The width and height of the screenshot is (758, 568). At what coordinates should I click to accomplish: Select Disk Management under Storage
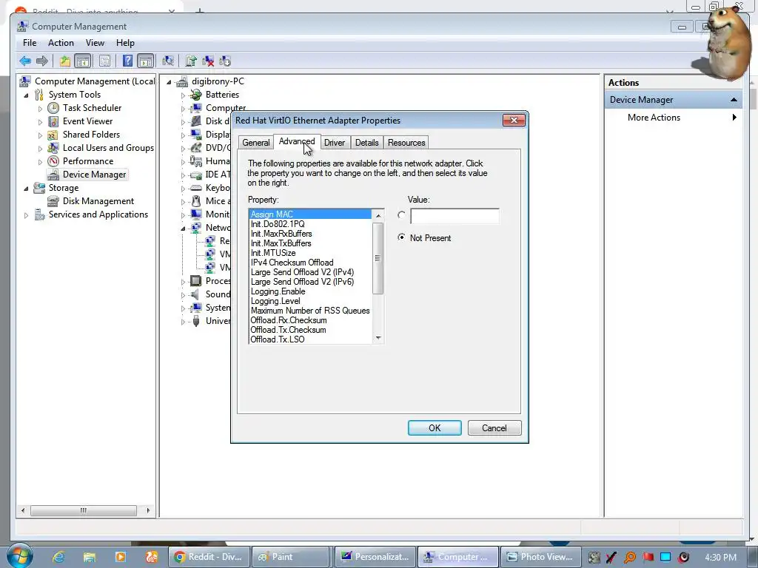98,201
